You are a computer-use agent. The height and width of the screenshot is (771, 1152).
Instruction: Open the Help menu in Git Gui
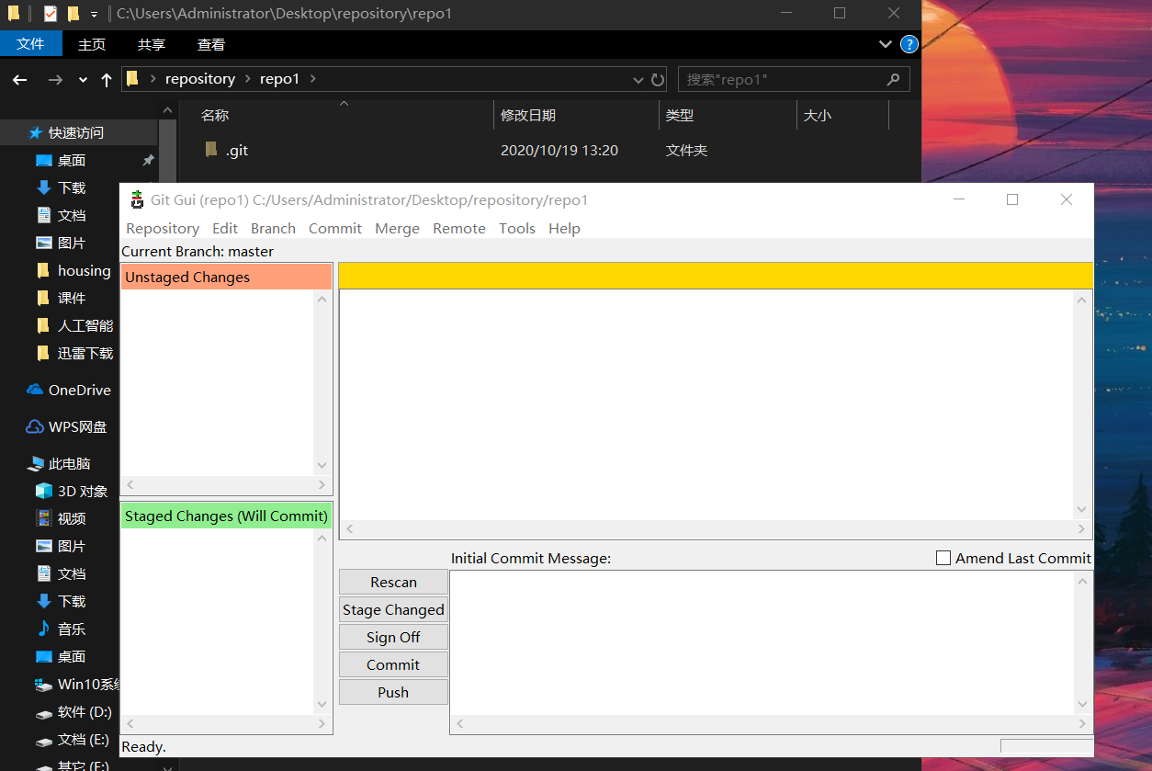pos(564,228)
